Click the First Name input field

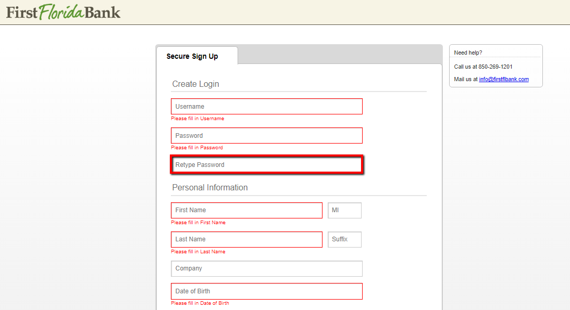tap(246, 210)
